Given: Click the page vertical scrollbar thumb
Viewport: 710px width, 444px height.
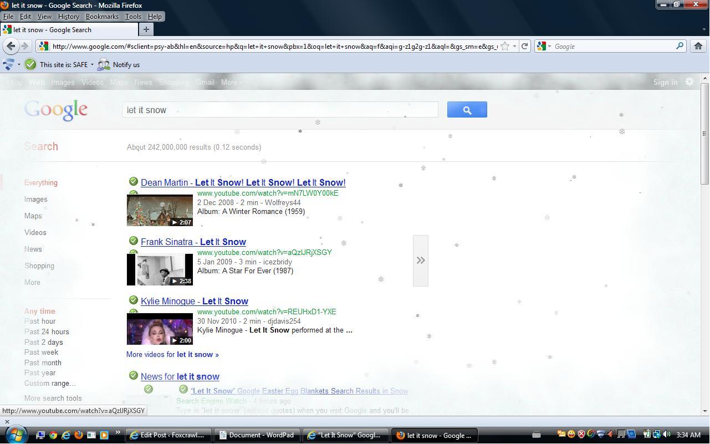Looking at the screenshot, I should (704, 134).
